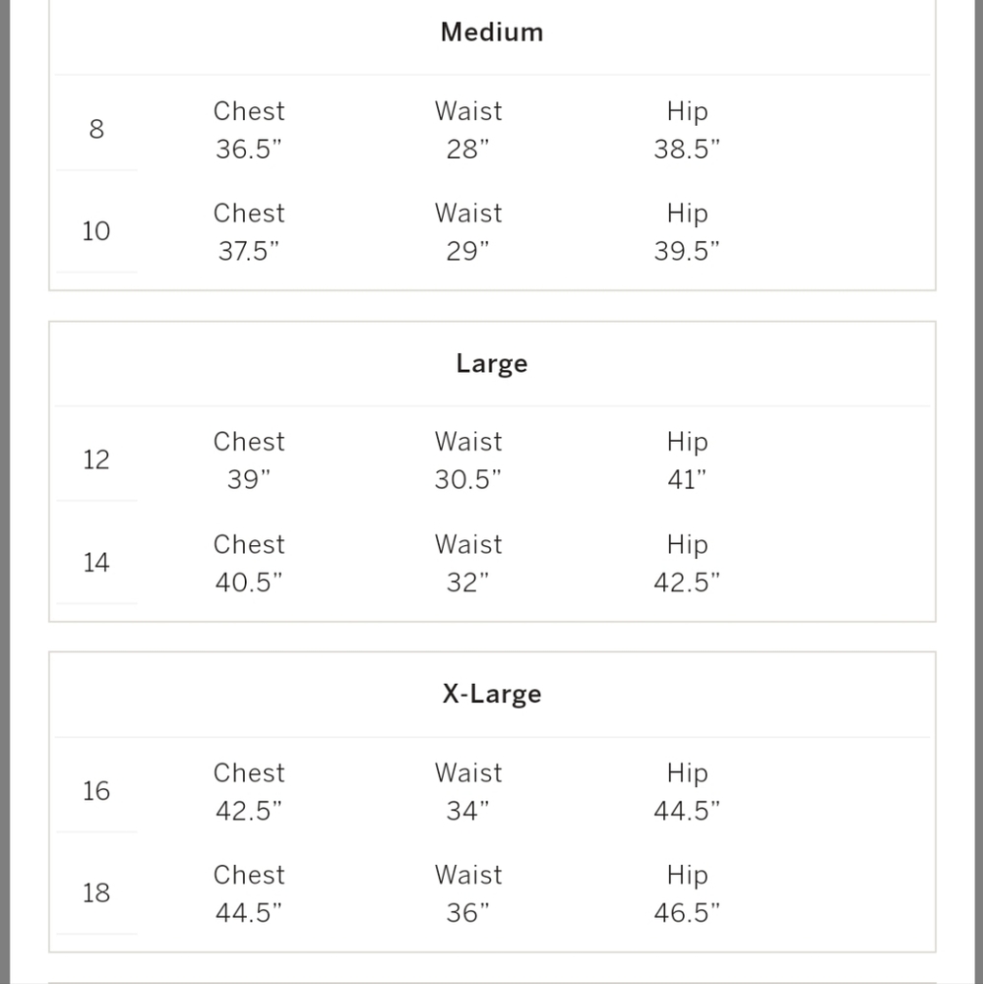Select the 37.5" chest value for size 10
This screenshot has width=983, height=984.
point(249,251)
